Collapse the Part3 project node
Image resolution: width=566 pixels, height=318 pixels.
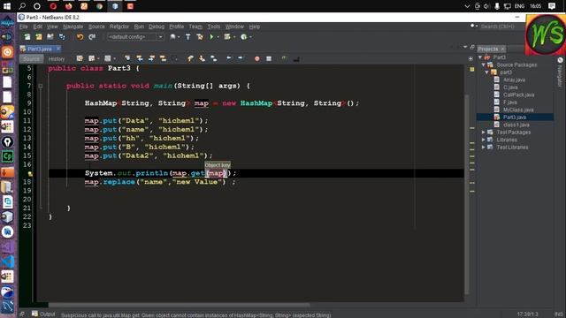480,57
